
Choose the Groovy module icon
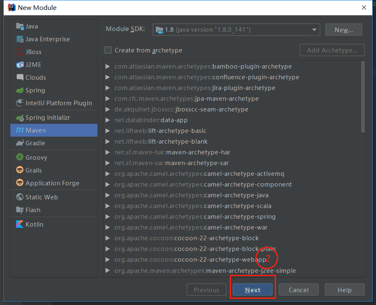pos(20,157)
